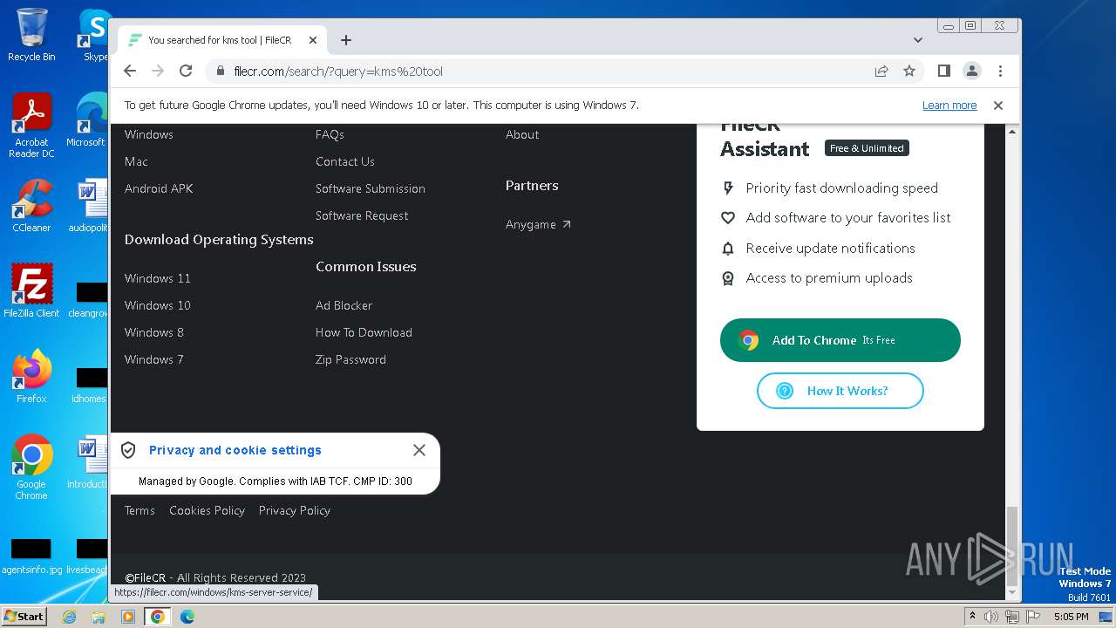Open File Explorer from taskbar
The width and height of the screenshot is (1116, 628).
point(99,617)
